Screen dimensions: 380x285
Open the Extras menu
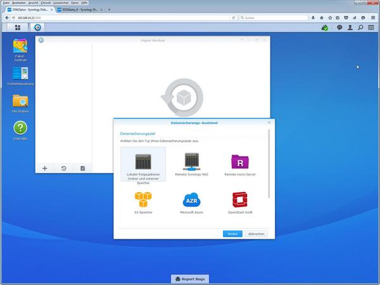click(75, 3)
